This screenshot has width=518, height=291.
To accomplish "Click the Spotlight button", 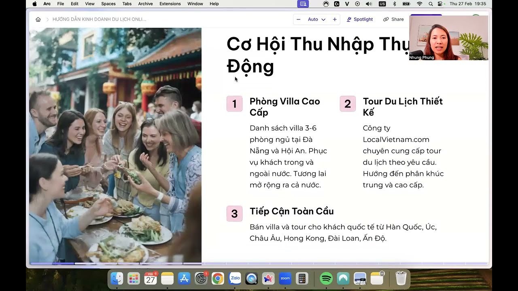I will pyautogui.click(x=360, y=19).
